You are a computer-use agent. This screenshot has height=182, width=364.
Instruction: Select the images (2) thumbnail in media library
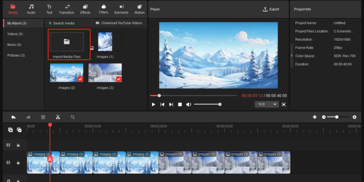click(x=67, y=73)
